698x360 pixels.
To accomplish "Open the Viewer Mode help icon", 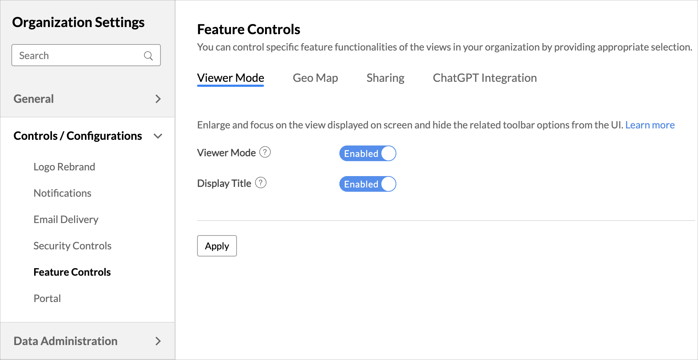I will click(x=265, y=152).
